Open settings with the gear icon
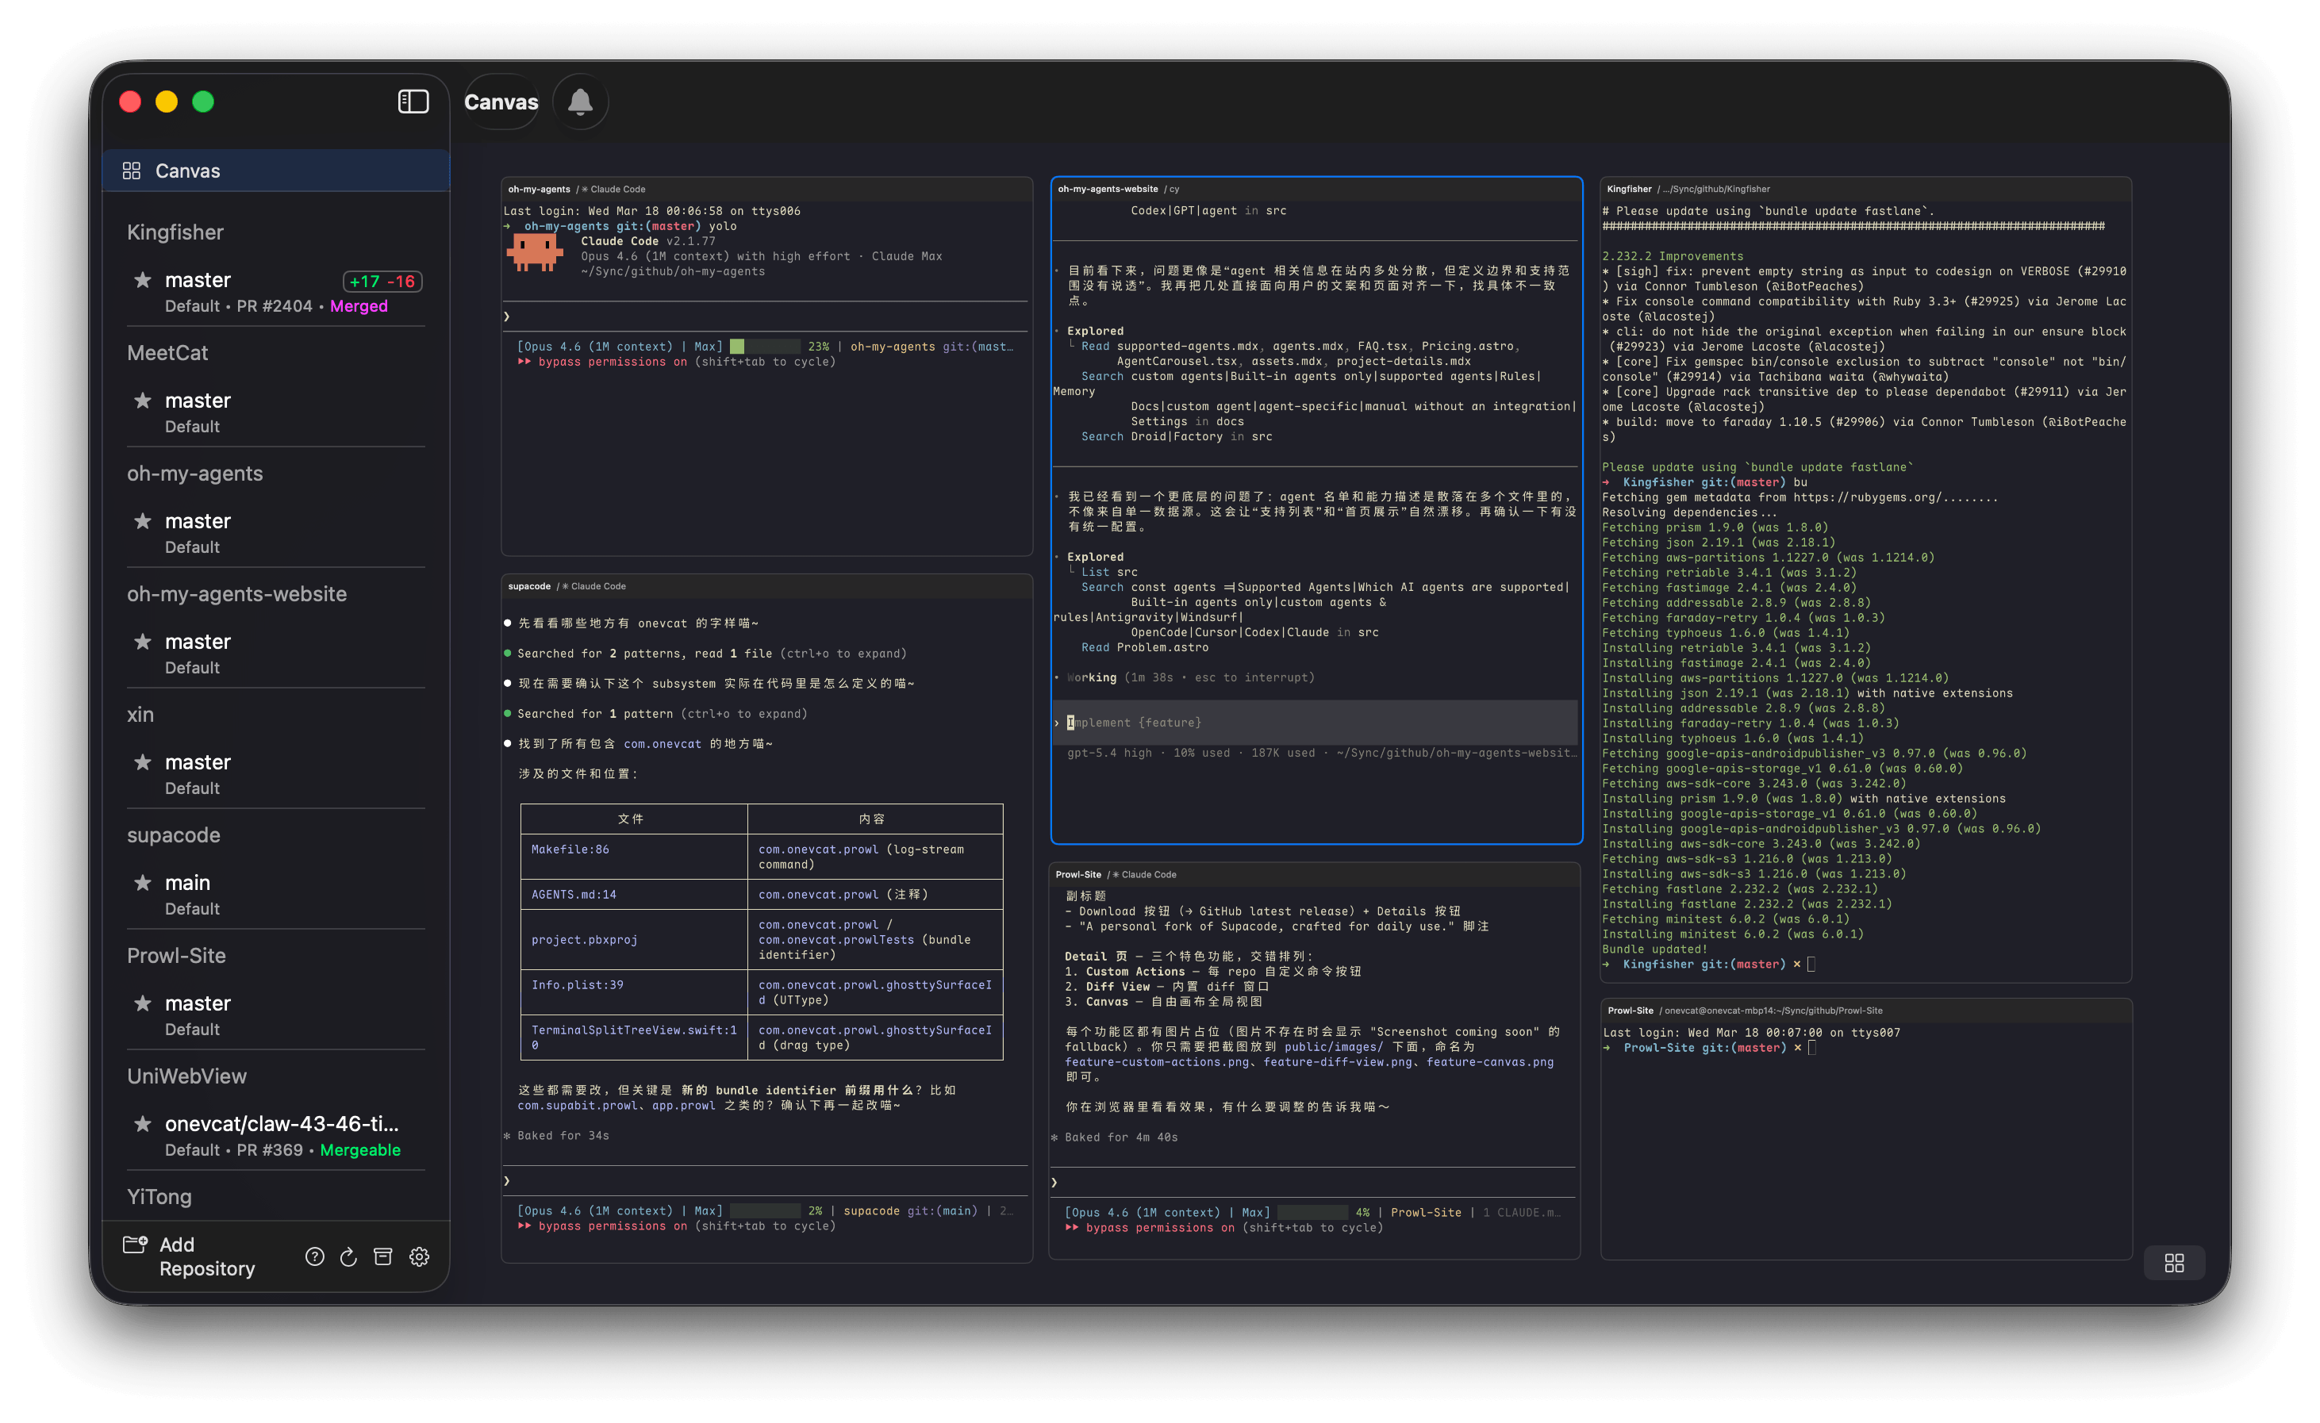The image size is (2320, 1423). click(x=419, y=1256)
